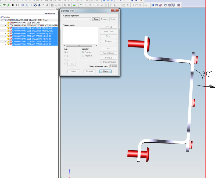Screen dimensions: 215x178
Task: Toggle checkbox for SD00010454 BRACKET item
Action: [11, 23]
